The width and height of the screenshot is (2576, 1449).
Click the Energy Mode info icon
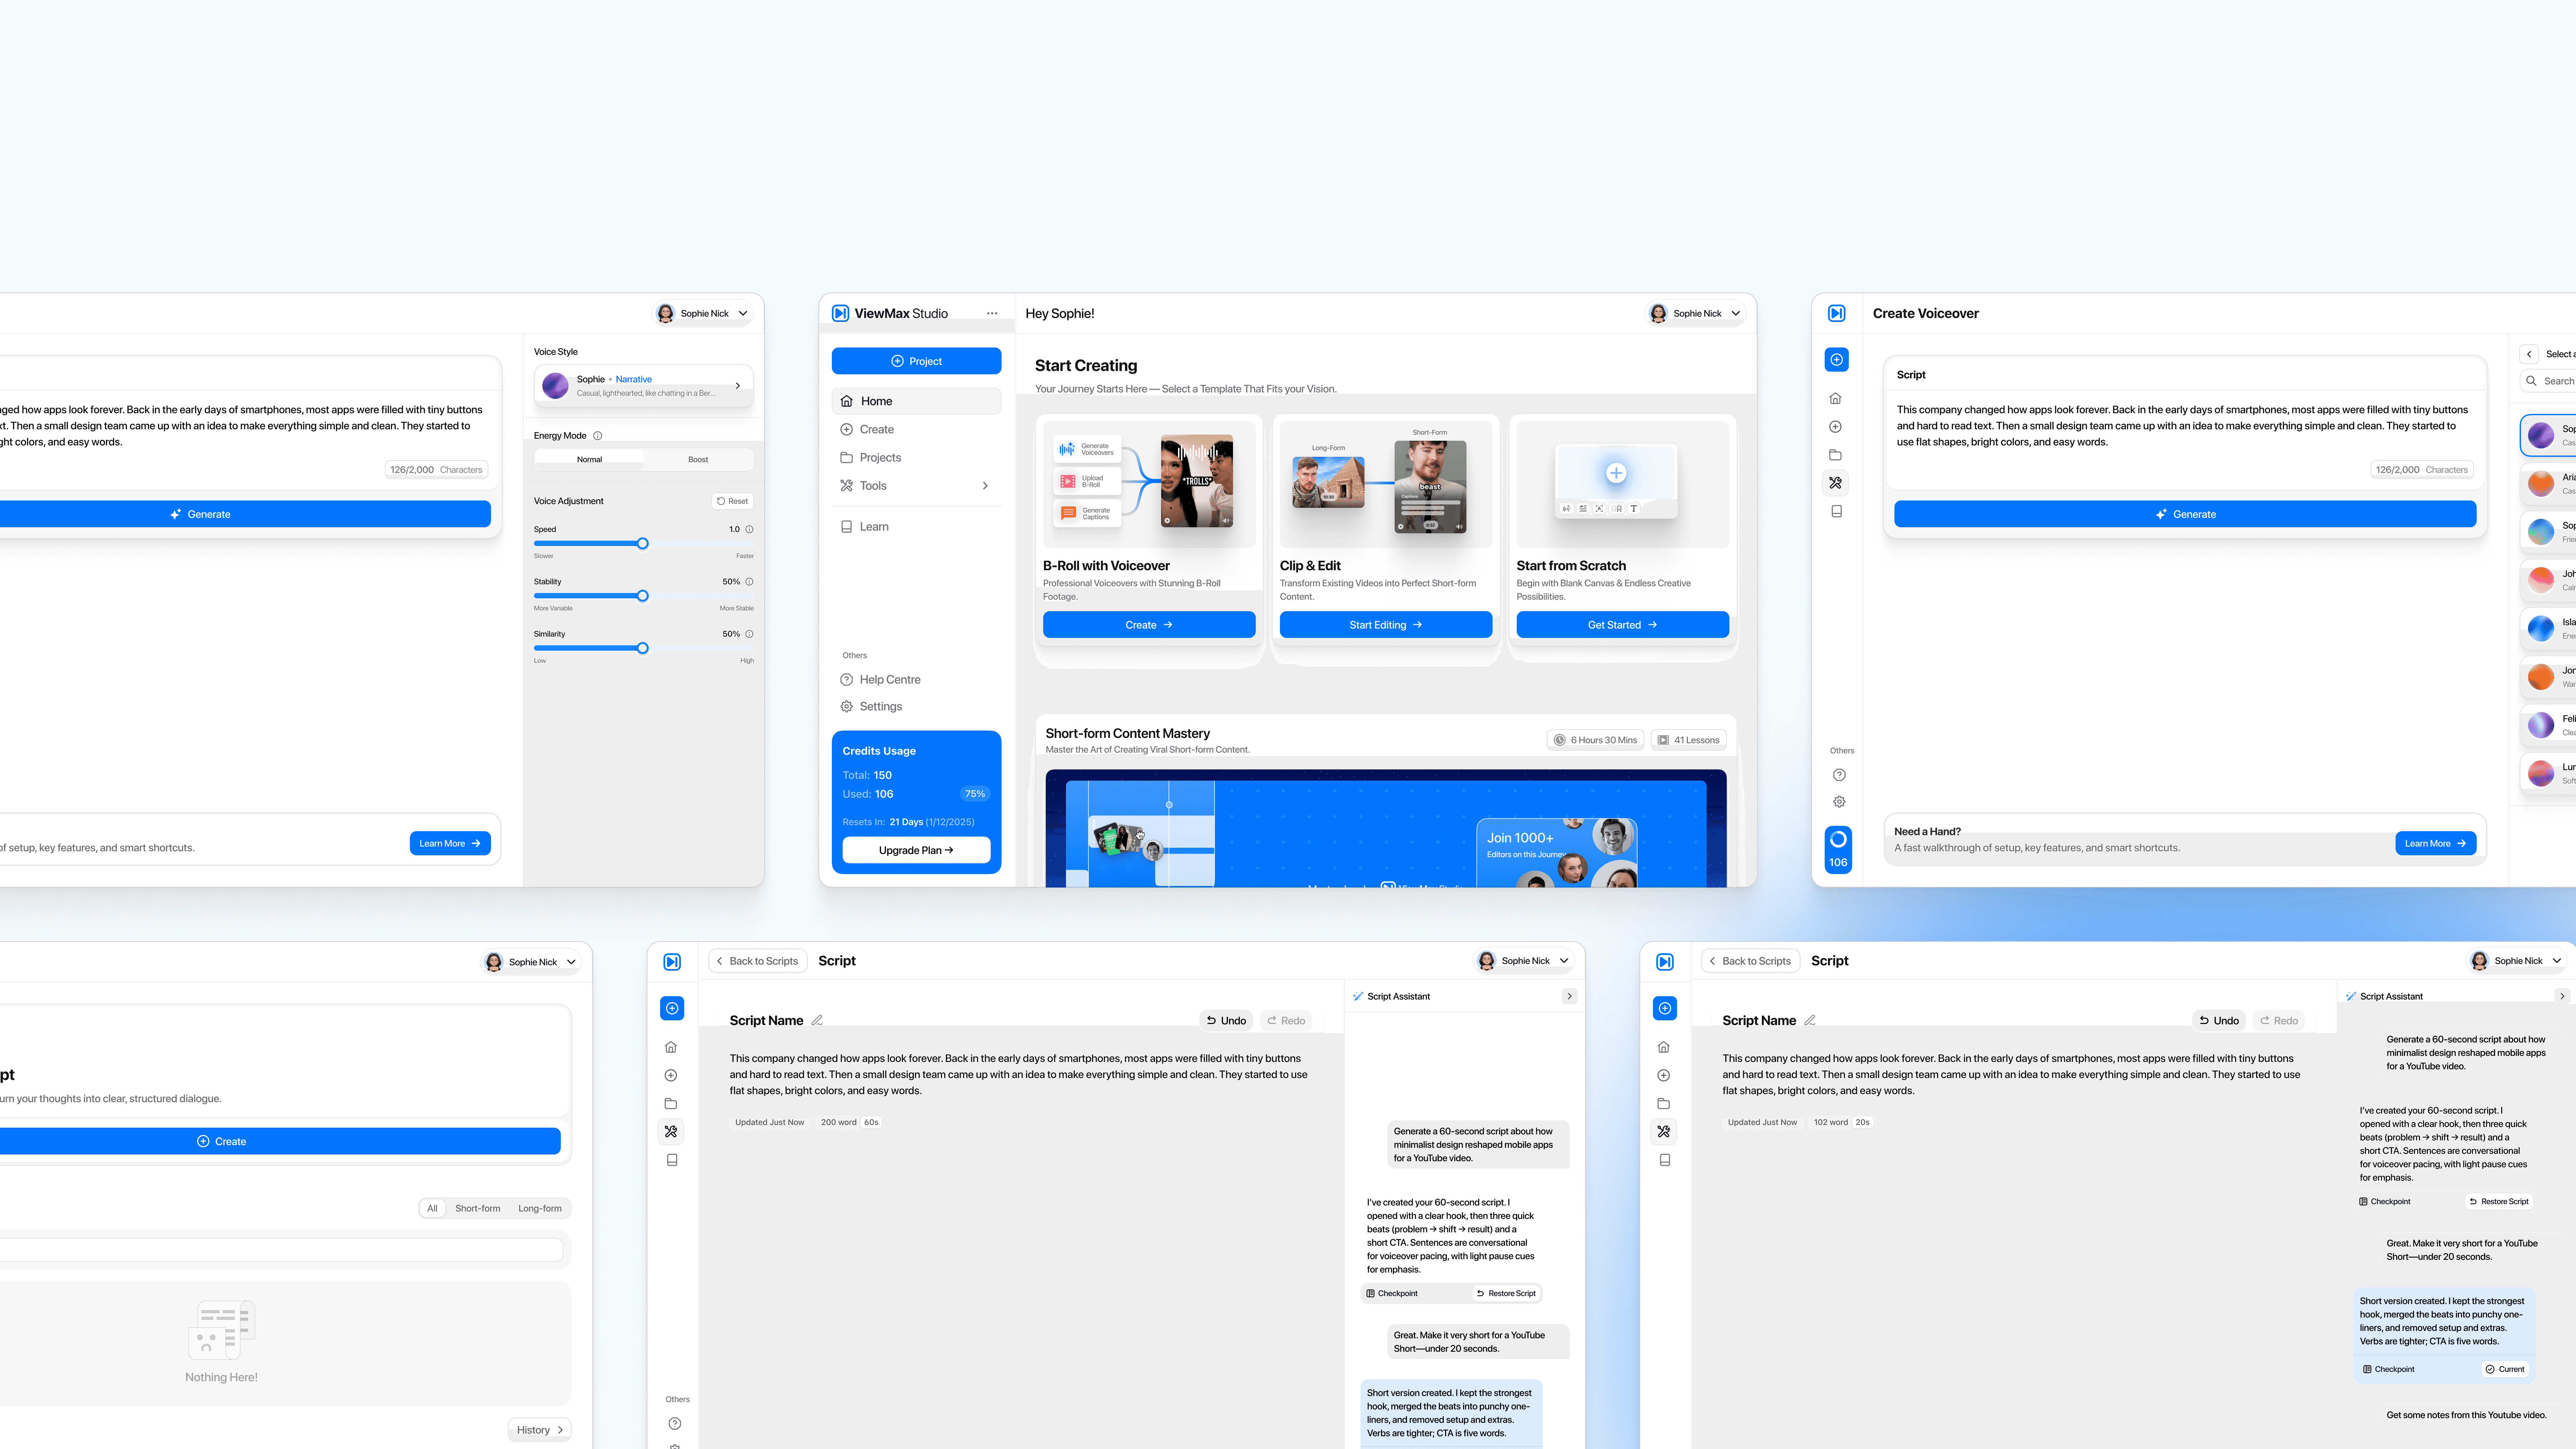click(598, 436)
